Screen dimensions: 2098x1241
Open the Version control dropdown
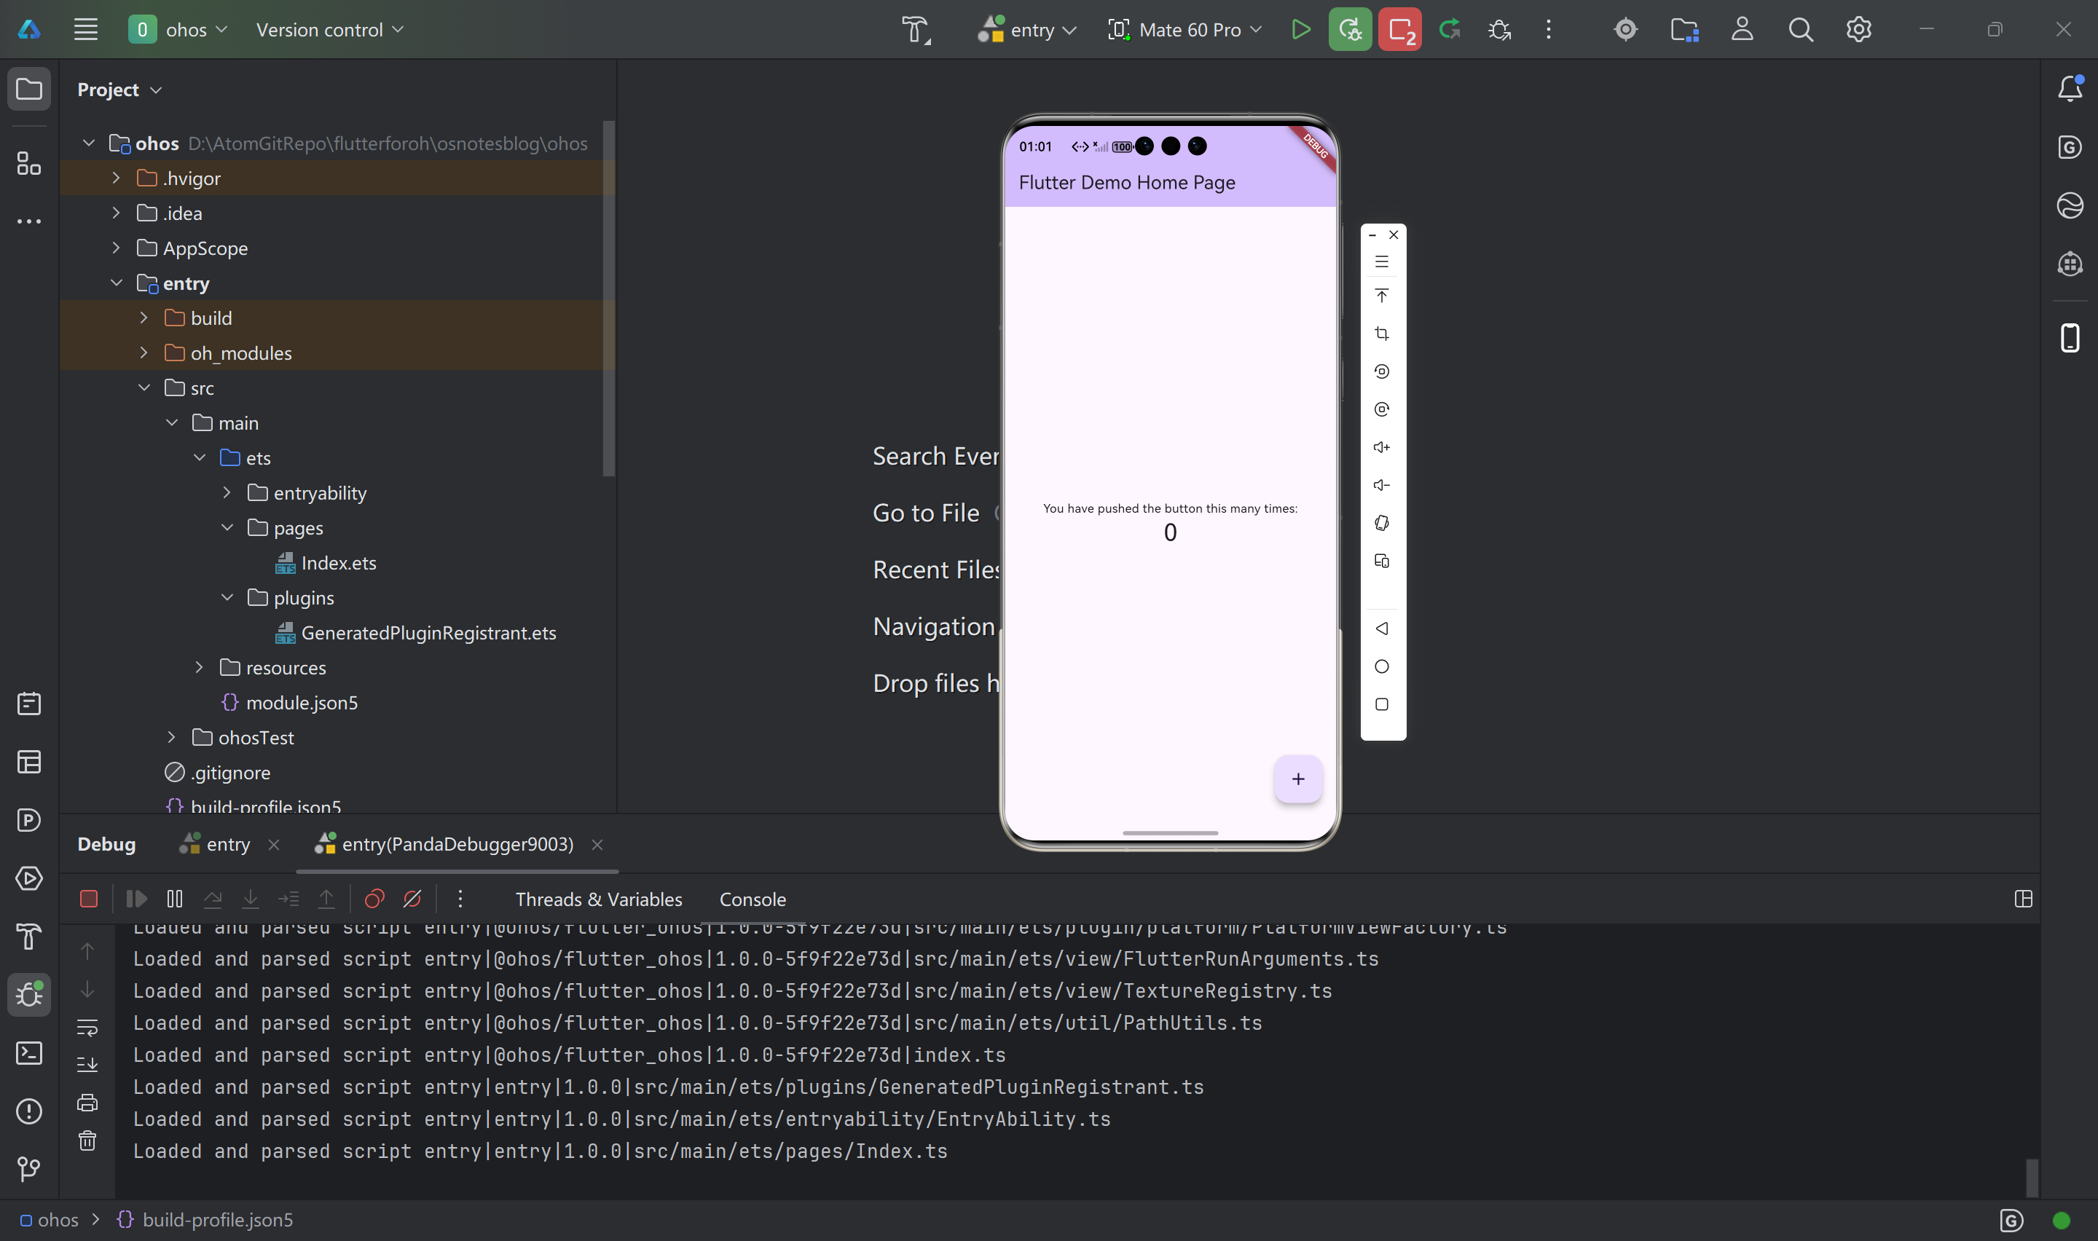(x=329, y=30)
